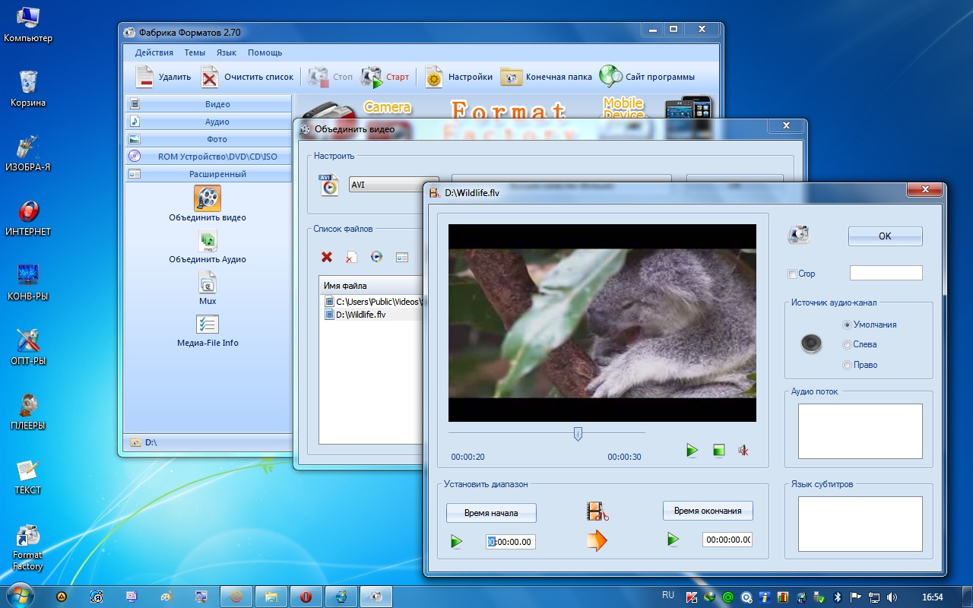Click the Opera taskbar button

[306, 597]
